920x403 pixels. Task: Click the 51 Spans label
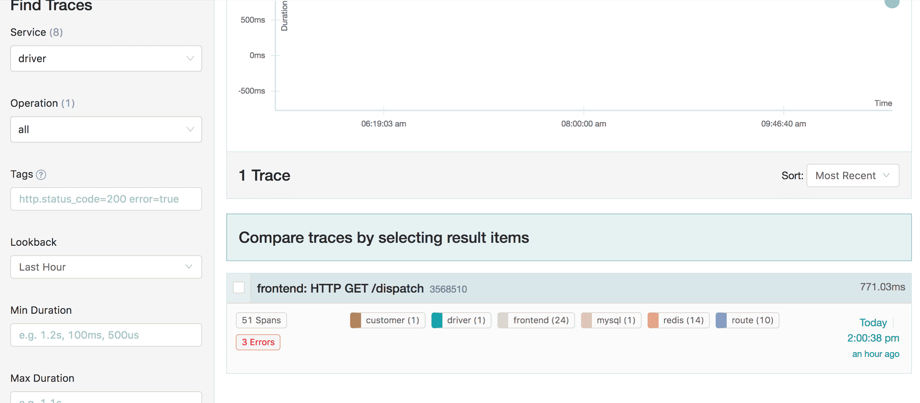261,320
